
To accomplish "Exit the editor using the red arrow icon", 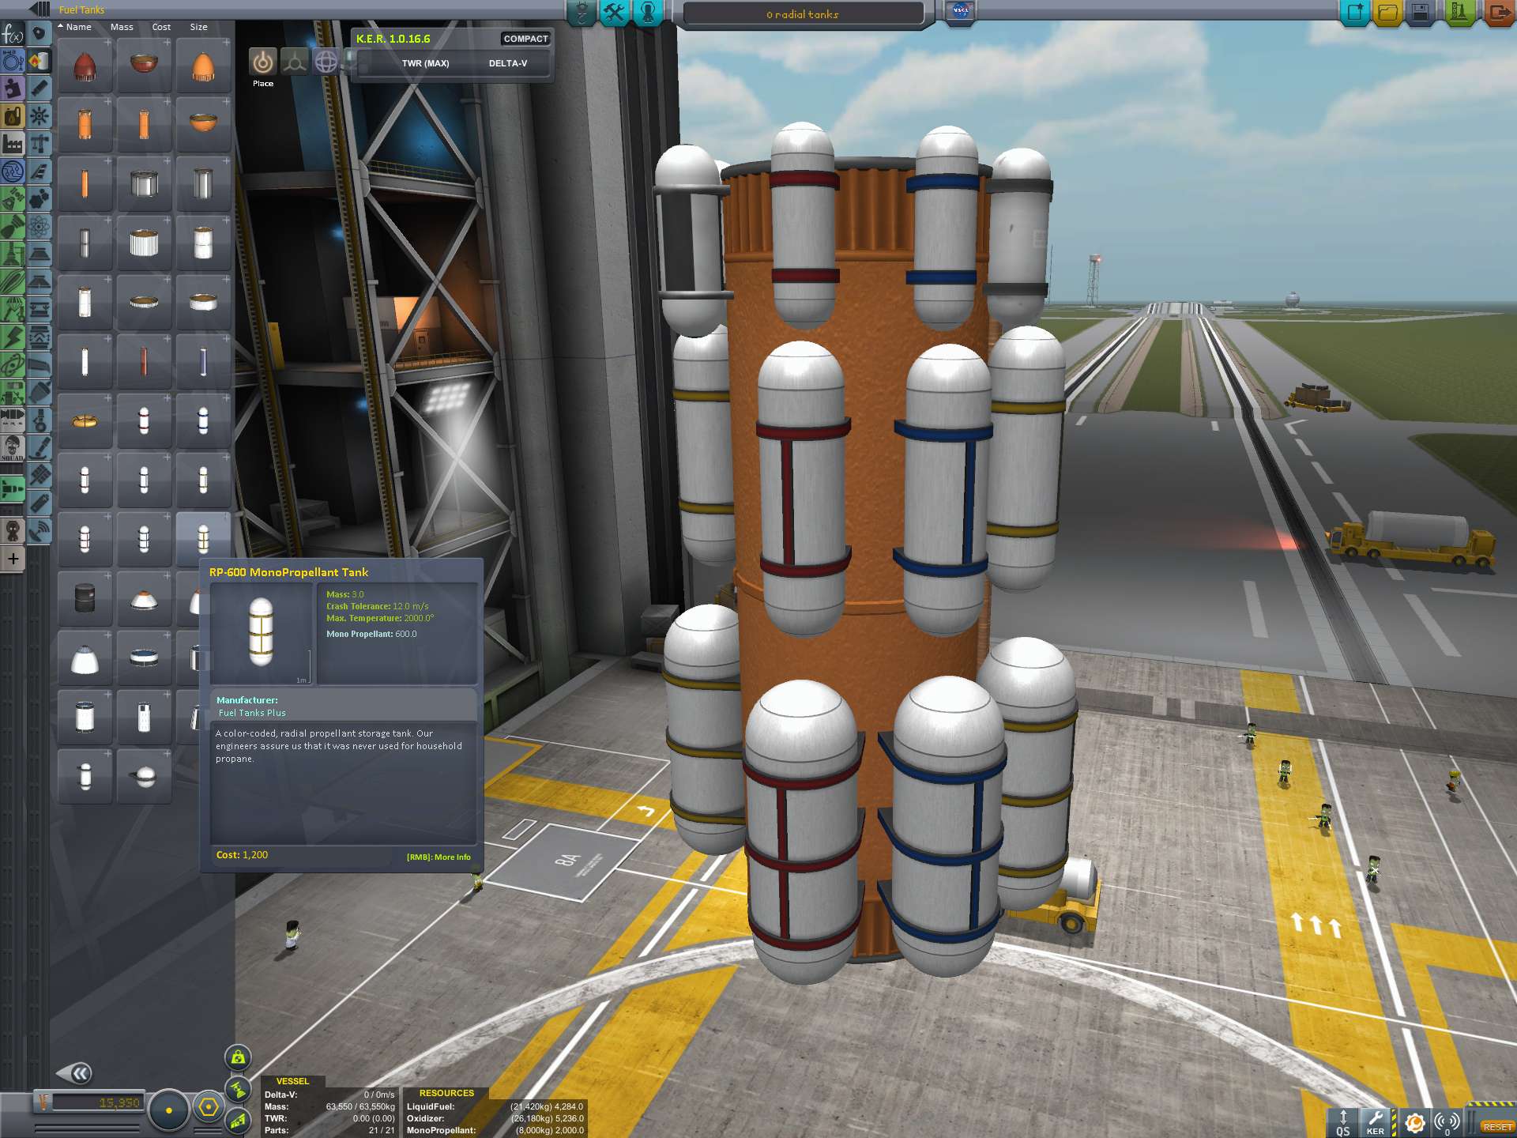I will coord(1498,12).
